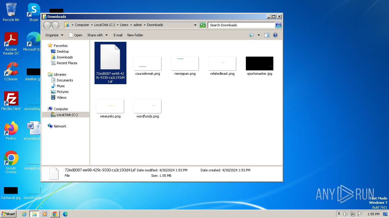Viewport: 389px width, 218px height.
Task: Open the Recycle Bin desktop icon
Action: [11, 12]
